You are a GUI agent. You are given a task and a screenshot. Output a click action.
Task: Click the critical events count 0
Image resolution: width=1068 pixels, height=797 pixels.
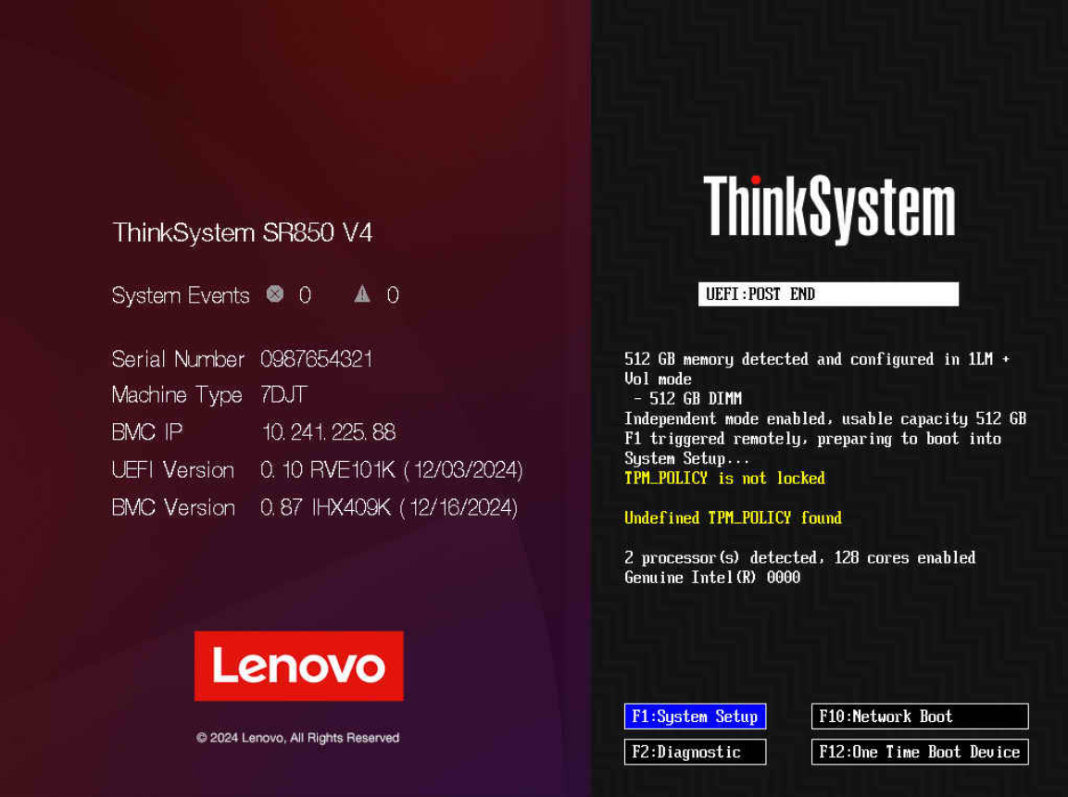click(x=305, y=294)
